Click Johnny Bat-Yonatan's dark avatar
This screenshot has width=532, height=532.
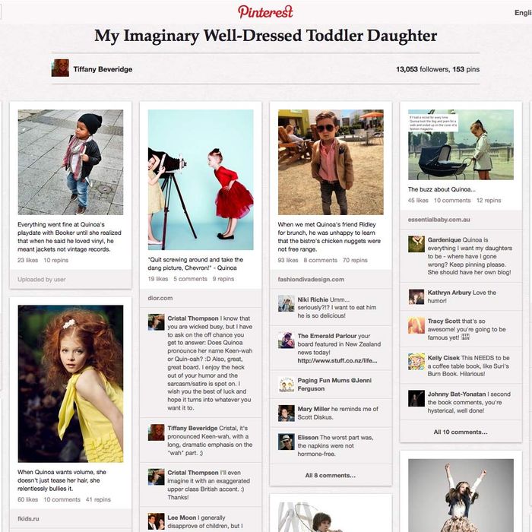(x=416, y=398)
